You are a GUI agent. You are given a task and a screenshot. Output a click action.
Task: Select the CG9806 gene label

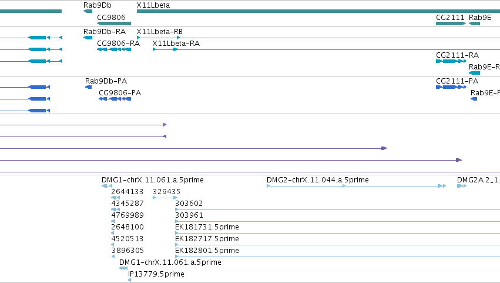coord(111,17)
